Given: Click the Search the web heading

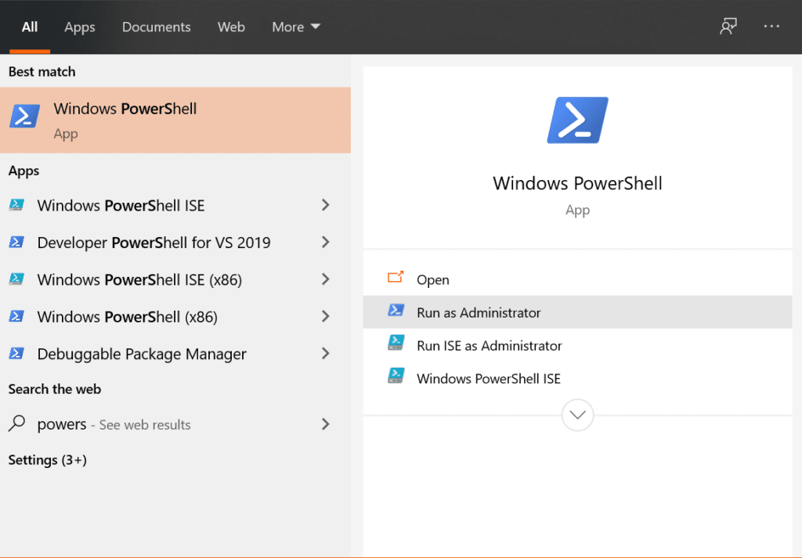Looking at the screenshot, I should (55, 390).
